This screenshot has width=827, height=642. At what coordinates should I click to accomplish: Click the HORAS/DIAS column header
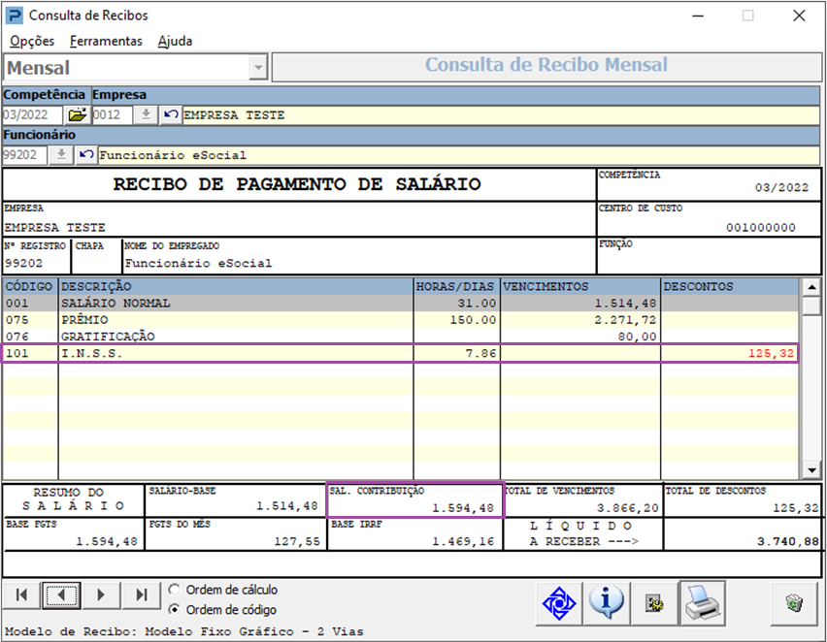click(x=456, y=286)
